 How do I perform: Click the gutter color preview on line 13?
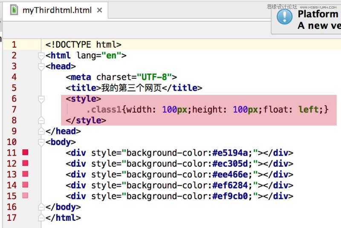pyautogui.click(x=26, y=174)
